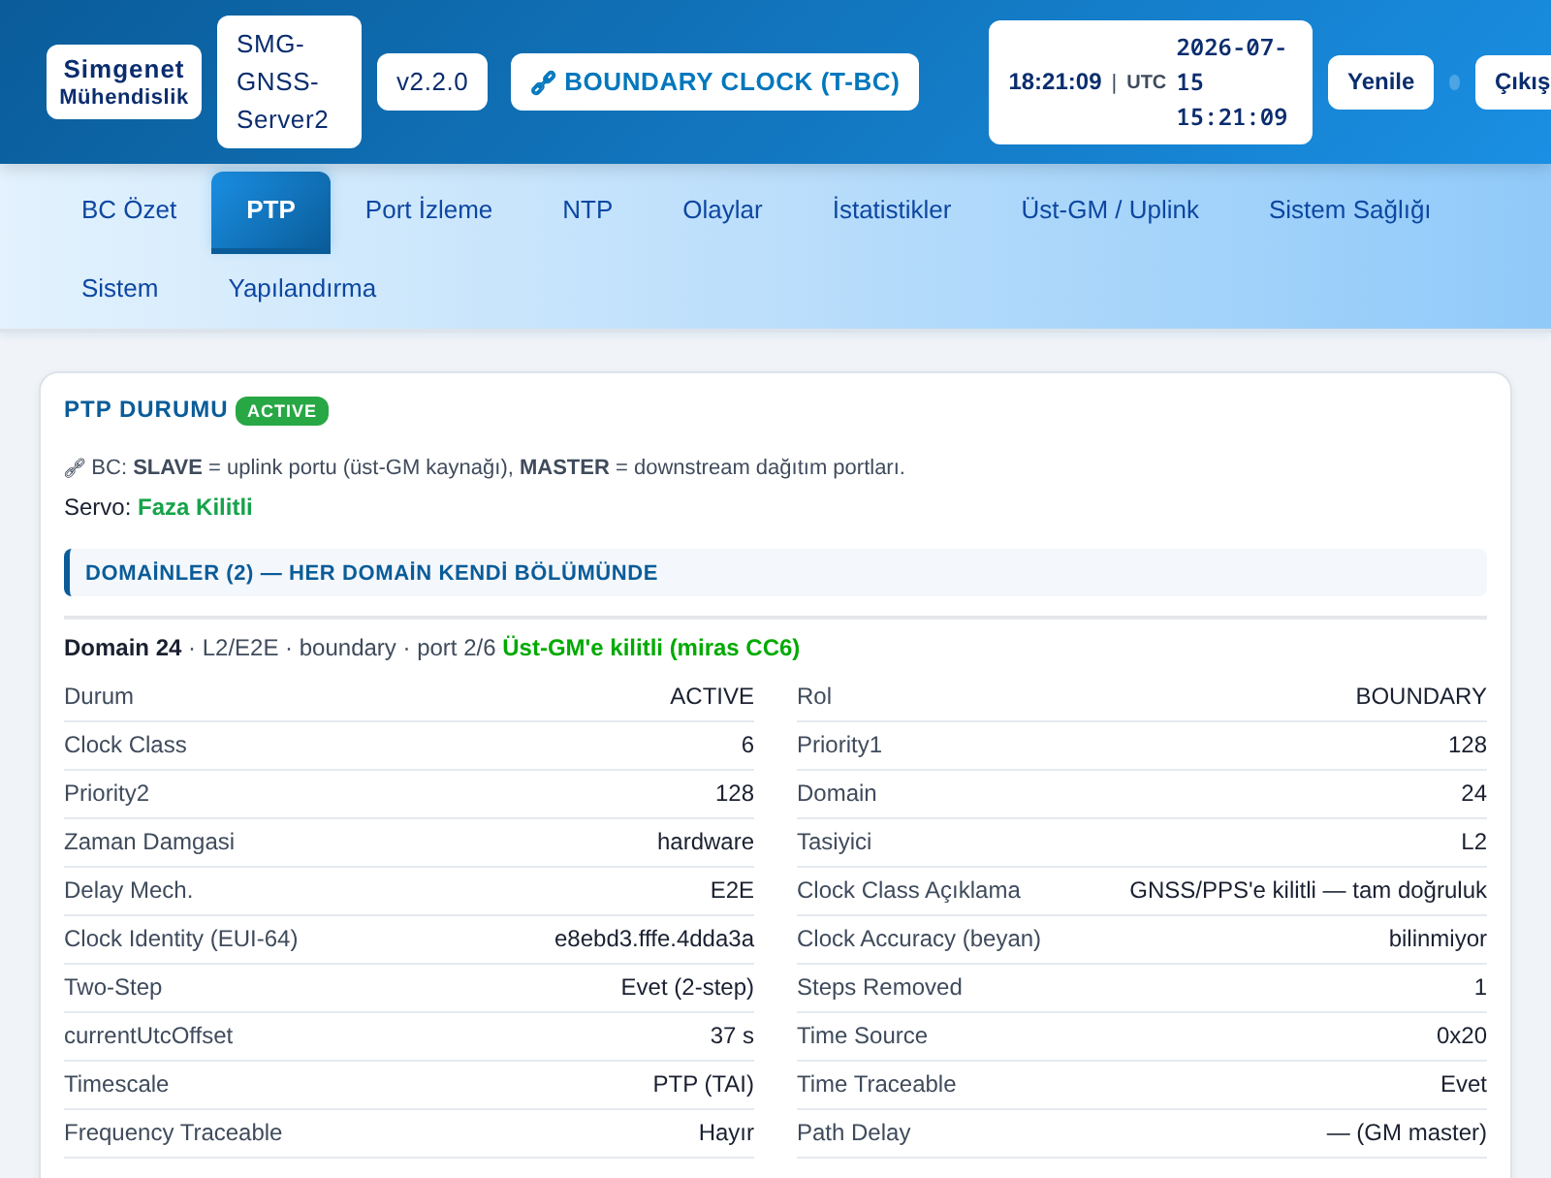Click clock identity e8ebd3.fffe.4dda3a
The height and width of the screenshot is (1178, 1551).
coord(653,939)
